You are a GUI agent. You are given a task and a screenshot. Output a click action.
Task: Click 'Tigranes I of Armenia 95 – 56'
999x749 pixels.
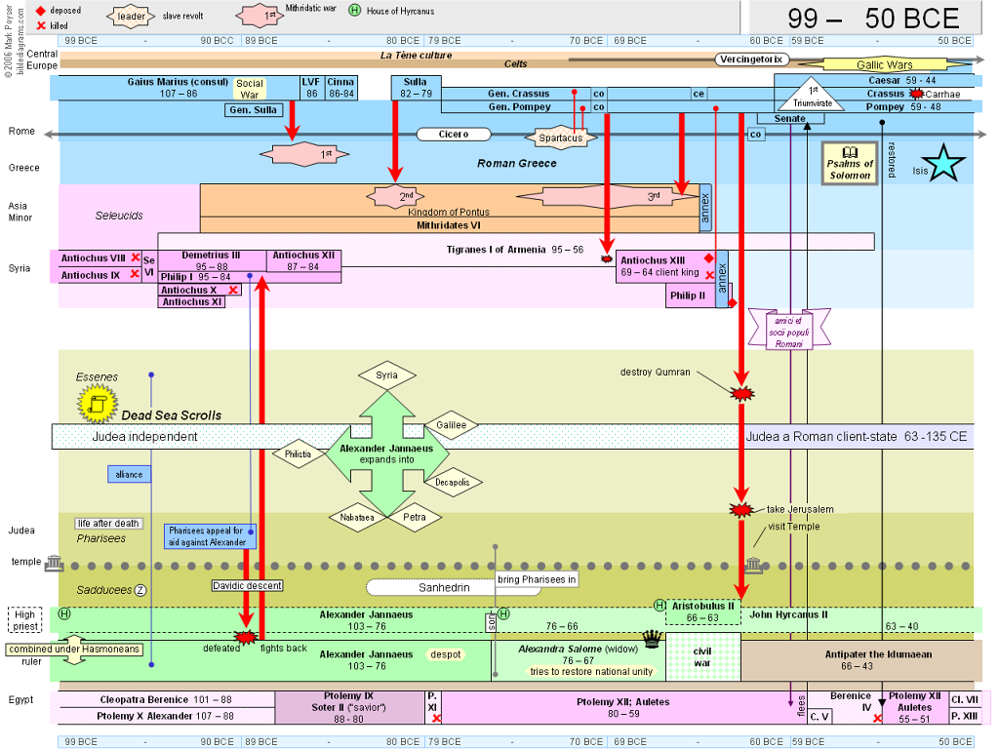[515, 250]
